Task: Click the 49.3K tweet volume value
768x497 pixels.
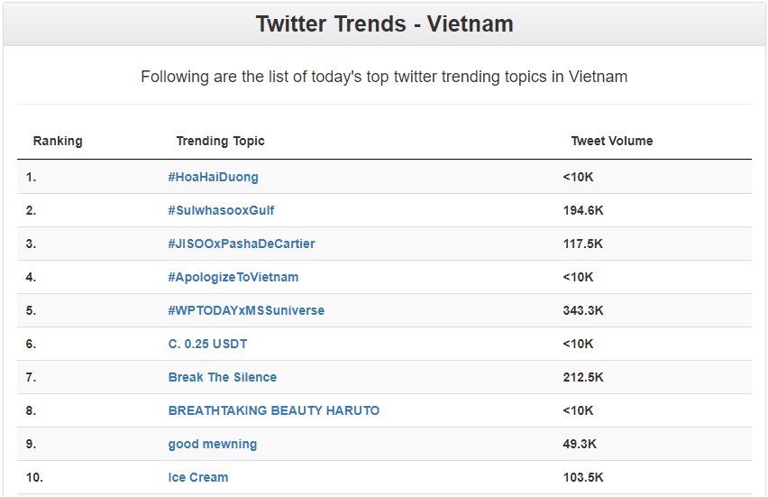Action: [x=580, y=444]
